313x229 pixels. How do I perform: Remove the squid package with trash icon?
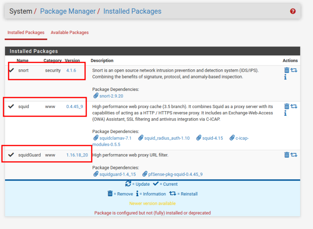pos(286,107)
